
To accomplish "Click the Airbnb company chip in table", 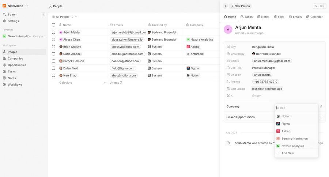I will (x=193, y=46).
